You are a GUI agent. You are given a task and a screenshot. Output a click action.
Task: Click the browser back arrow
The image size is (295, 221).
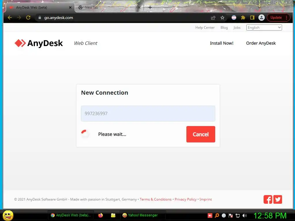point(10,18)
